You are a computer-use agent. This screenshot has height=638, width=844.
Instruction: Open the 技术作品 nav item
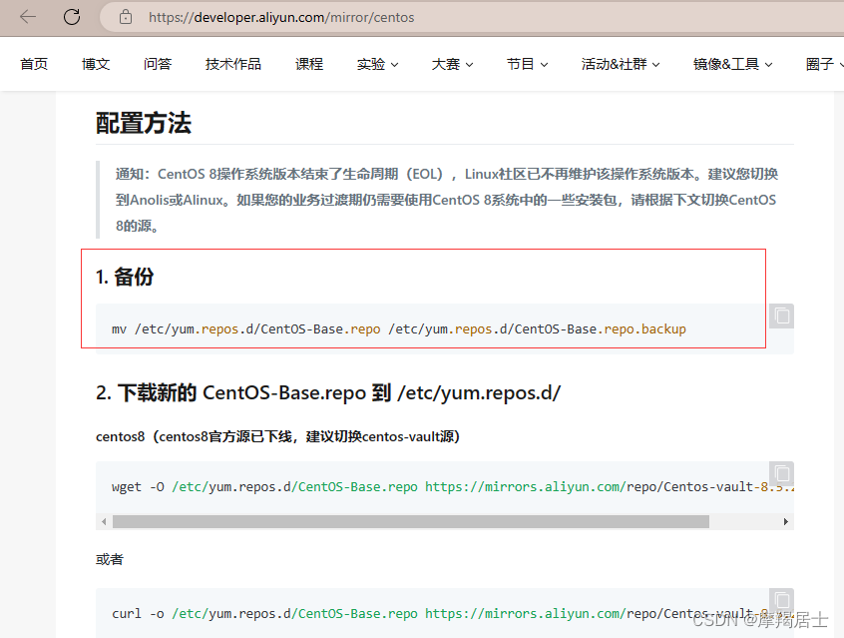233,64
